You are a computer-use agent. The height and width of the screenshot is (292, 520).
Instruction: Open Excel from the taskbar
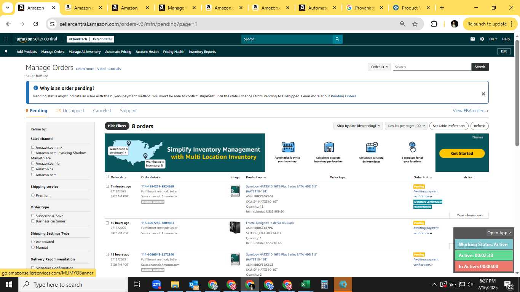(x=305, y=284)
